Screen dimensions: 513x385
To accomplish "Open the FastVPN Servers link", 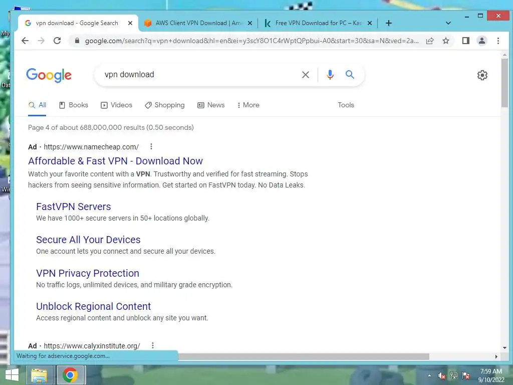I will pos(74,207).
